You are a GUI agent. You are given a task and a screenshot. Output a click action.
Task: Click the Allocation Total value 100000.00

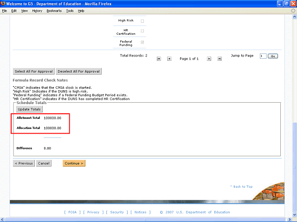[x=52, y=128]
